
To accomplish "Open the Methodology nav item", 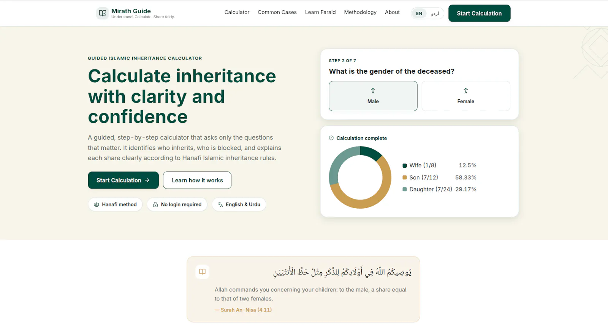I will (x=360, y=12).
